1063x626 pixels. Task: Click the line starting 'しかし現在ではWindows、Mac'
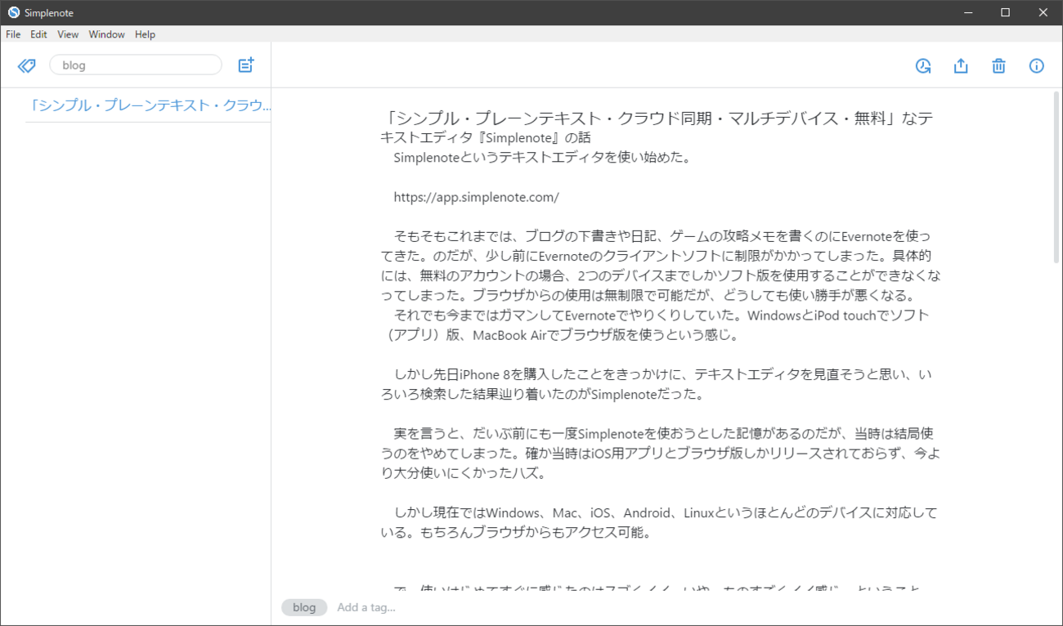click(x=661, y=523)
